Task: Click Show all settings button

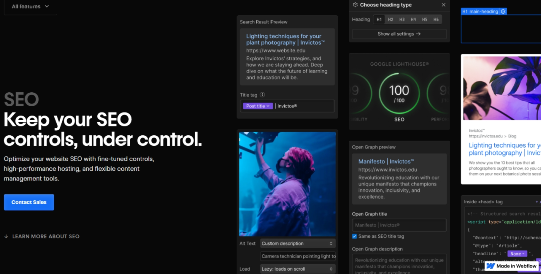Action: [x=399, y=34]
